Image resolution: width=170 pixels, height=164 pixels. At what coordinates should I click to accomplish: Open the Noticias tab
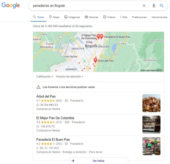[x=92, y=17]
